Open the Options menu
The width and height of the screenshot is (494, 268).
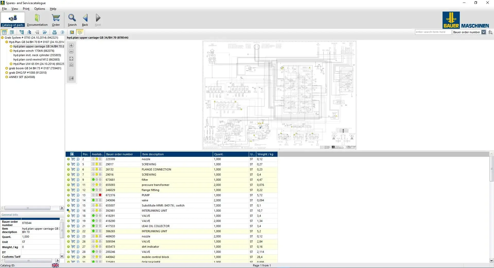click(x=39, y=9)
